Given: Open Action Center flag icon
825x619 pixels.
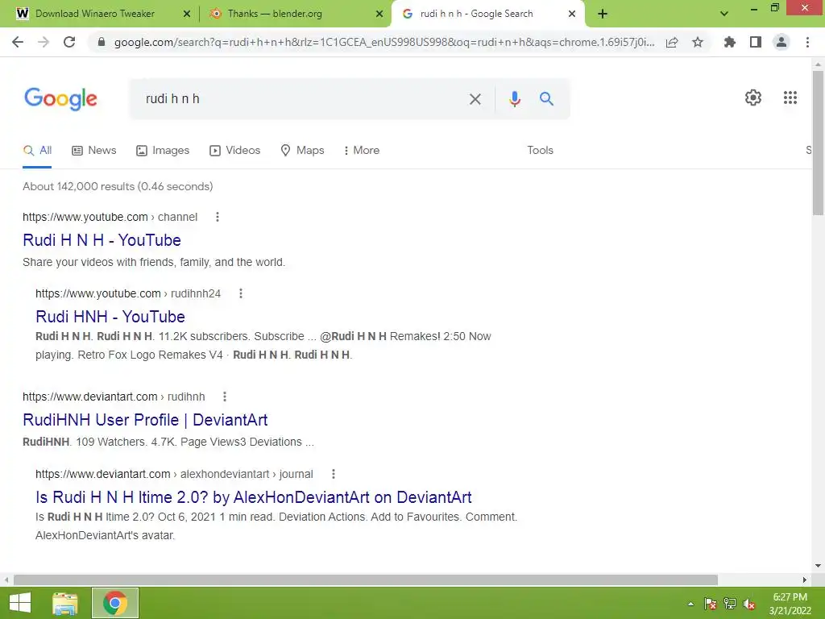Looking at the screenshot, I should click(711, 604).
